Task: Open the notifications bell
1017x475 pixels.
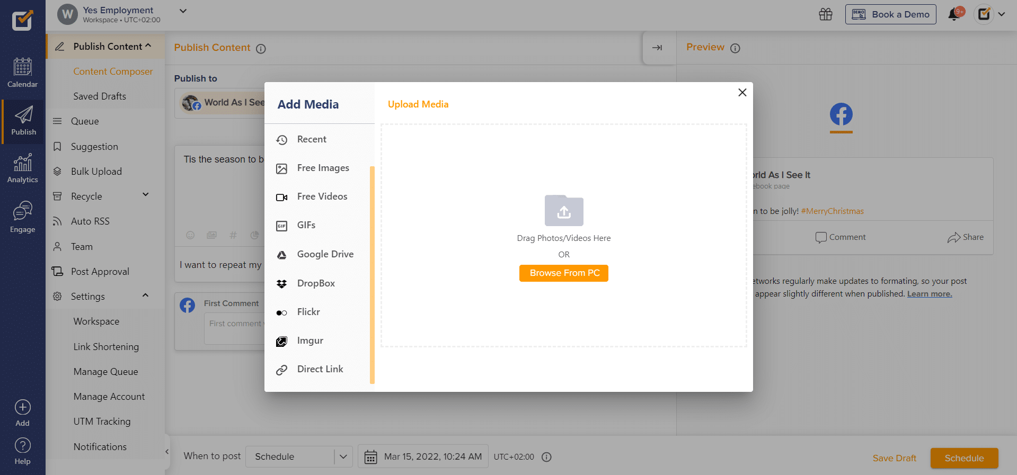Action: pos(955,14)
